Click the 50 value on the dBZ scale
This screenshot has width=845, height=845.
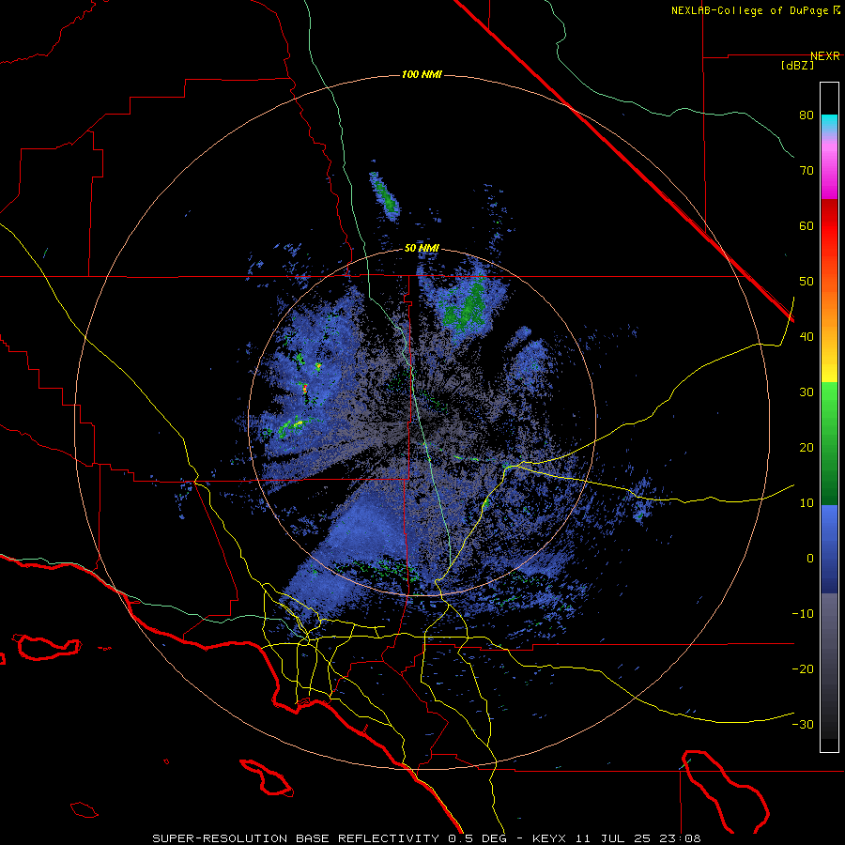click(807, 282)
